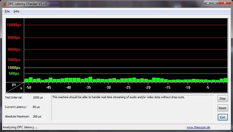Click the streaming status message text box

133,108
